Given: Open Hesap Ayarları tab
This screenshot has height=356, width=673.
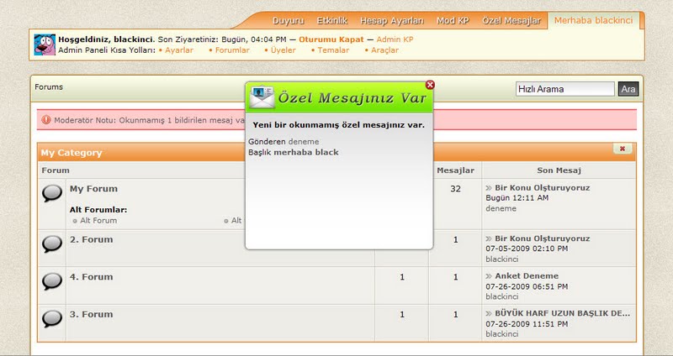Looking at the screenshot, I should tap(392, 20).
